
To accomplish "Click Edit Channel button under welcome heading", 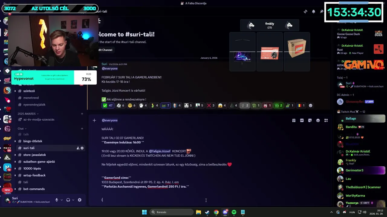I will (x=105, y=50).
